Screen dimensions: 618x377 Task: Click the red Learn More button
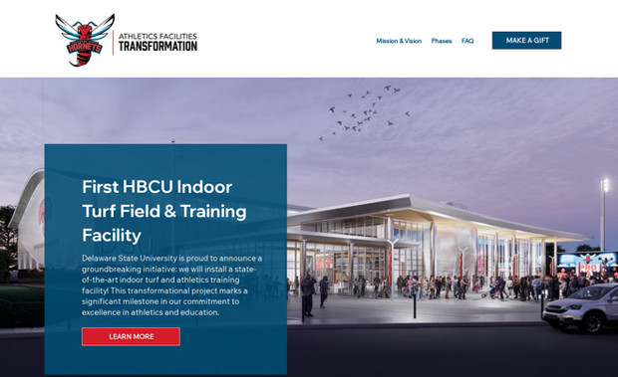pos(131,336)
